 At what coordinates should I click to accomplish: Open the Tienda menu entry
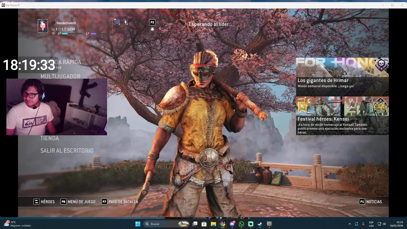tap(50, 138)
